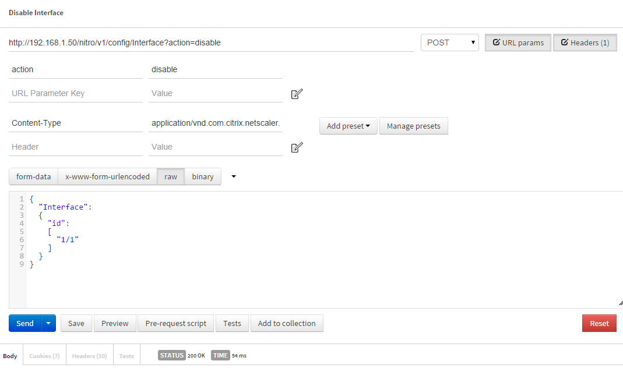The width and height of the screenshot is (623, 368).
Task: Open the raw body format type dropdown arrow
Action: pyautogui.click(x=234, y=176)
